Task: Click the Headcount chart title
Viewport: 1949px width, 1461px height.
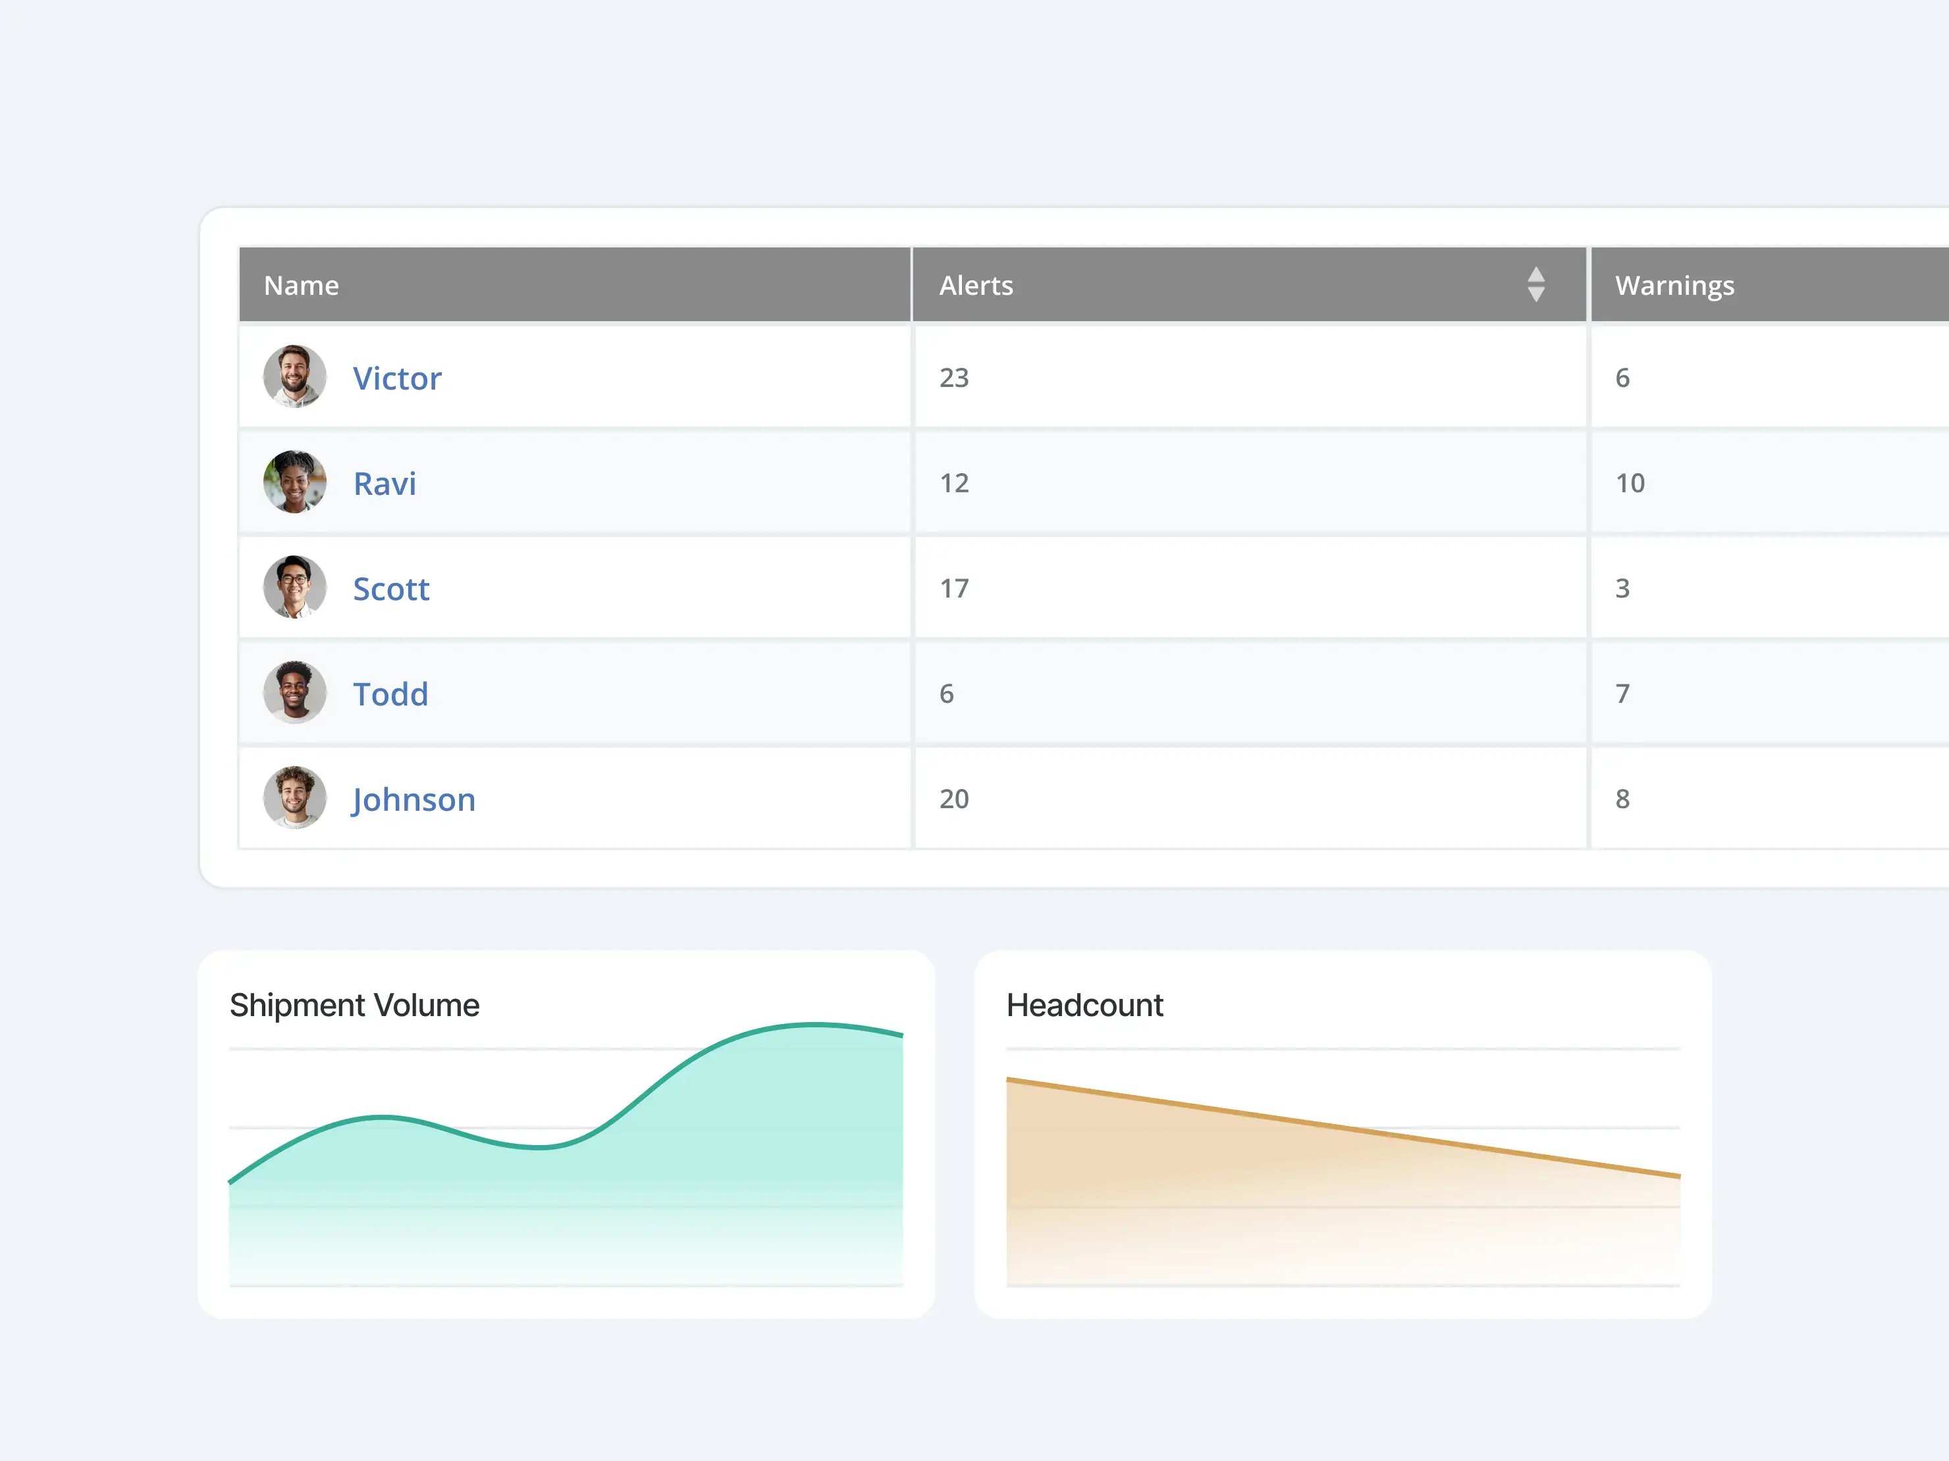Action: tap(1084, 1005)
